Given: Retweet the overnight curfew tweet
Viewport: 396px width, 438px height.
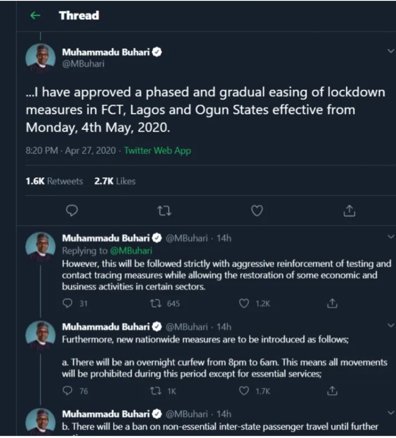Looking at the screenshot, I should point(155,391).
